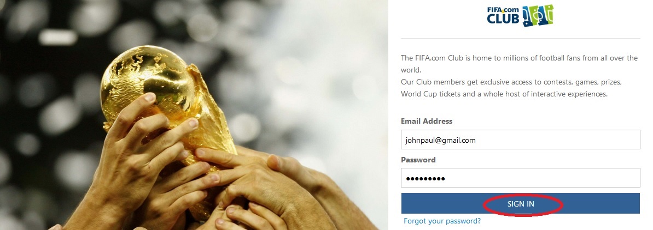
Task: Click the Password label
Action: [x=418, y=160]
